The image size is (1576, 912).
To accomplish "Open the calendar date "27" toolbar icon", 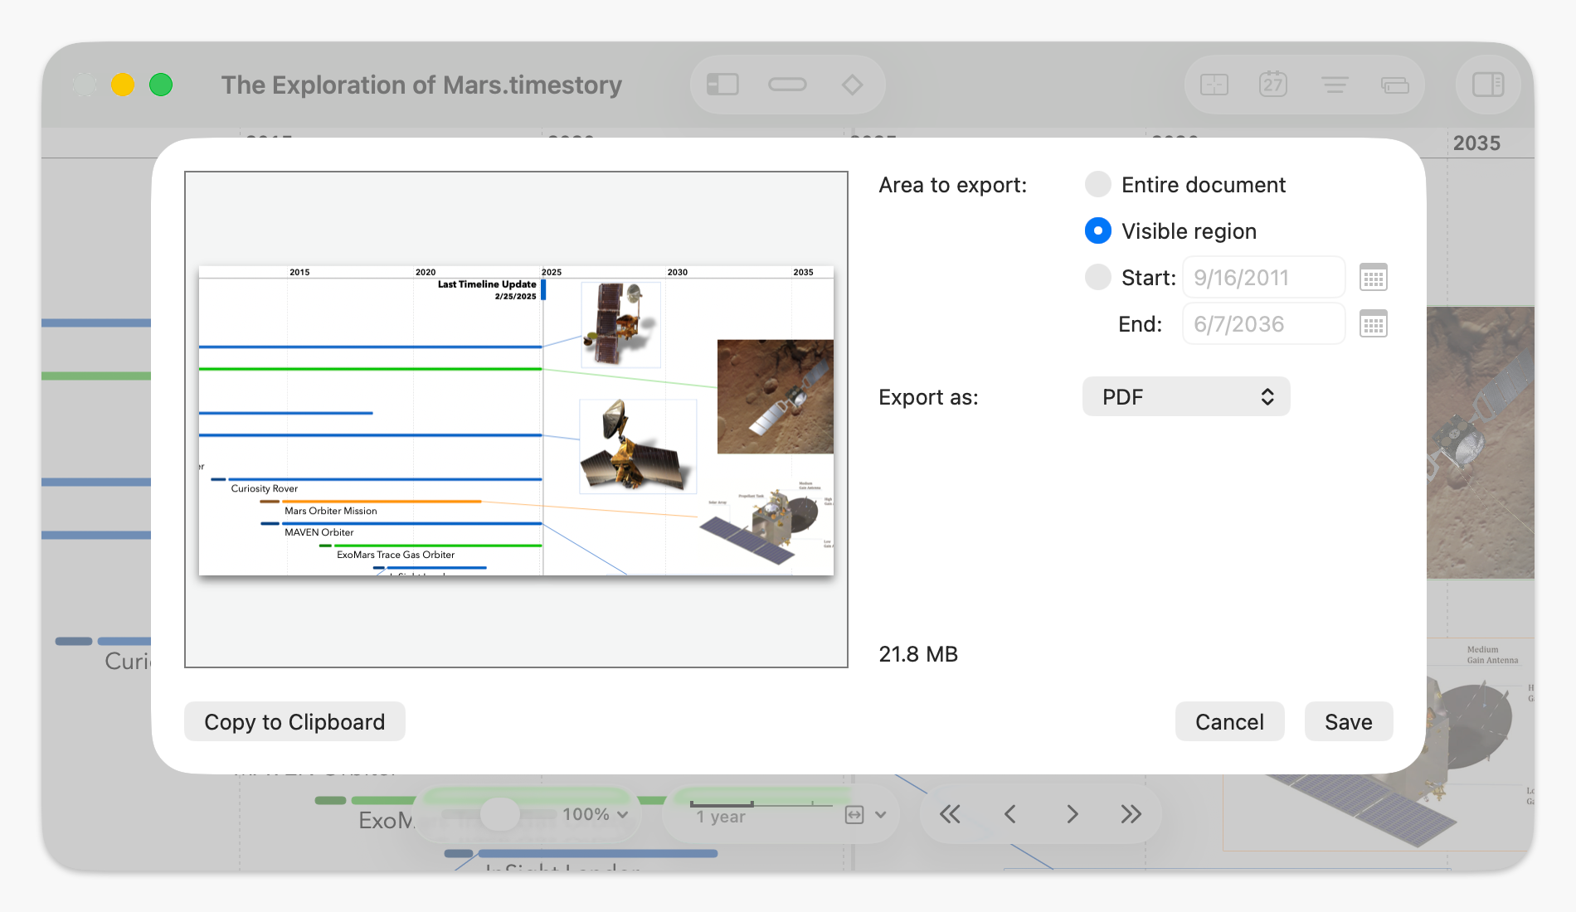I will click(x=1272, y=84).
